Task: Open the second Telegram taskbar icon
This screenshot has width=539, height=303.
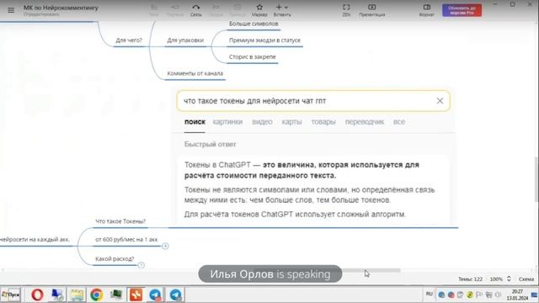Action: 176,295
